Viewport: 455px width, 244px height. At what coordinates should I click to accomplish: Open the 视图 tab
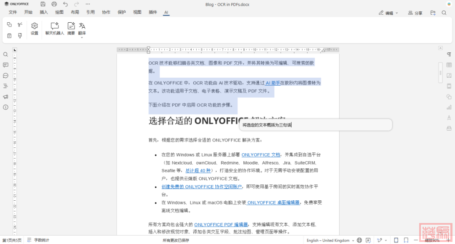pyautogui.click(x=137, y=13)
